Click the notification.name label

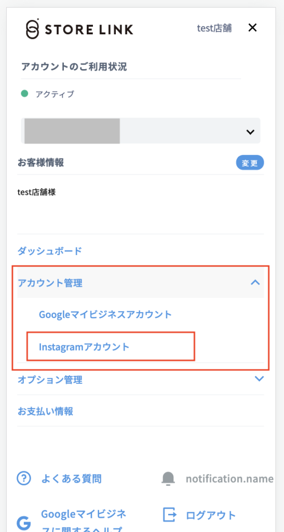tap(229, 478)
